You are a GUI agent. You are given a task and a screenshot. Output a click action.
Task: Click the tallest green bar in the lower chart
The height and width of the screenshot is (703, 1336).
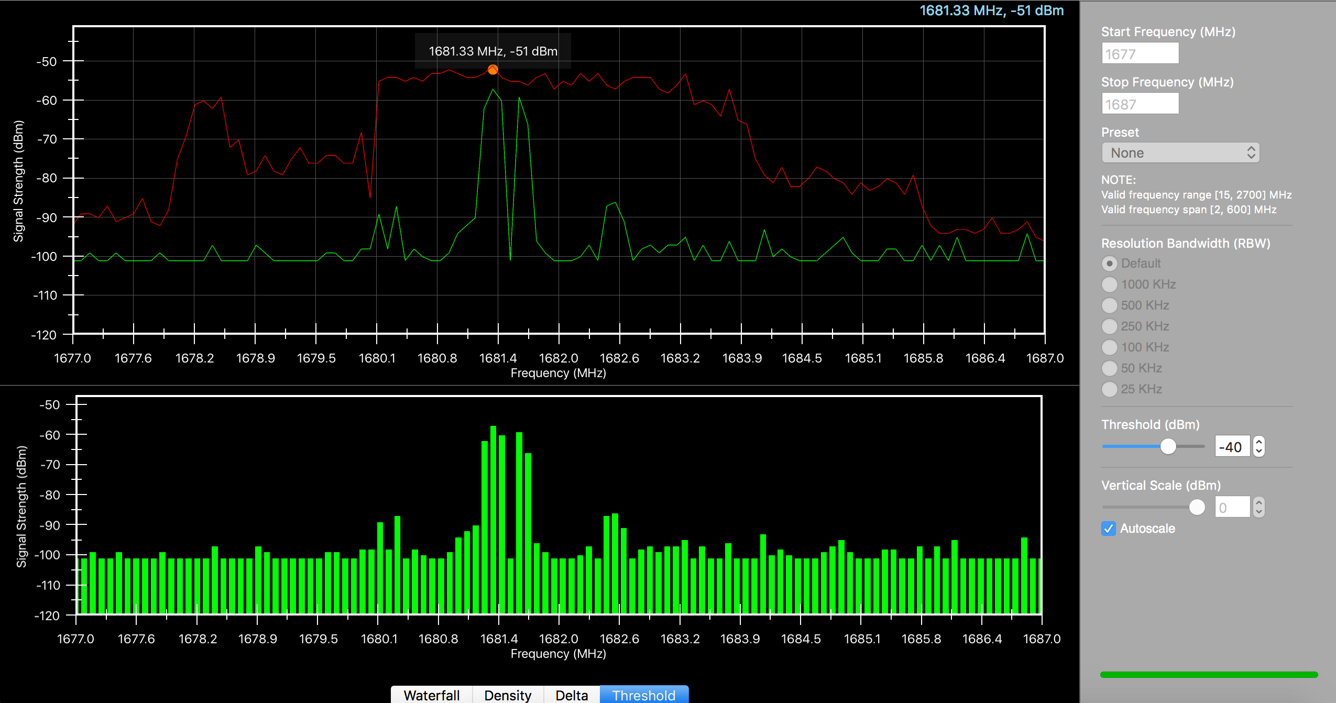click(x=493, y=520)
